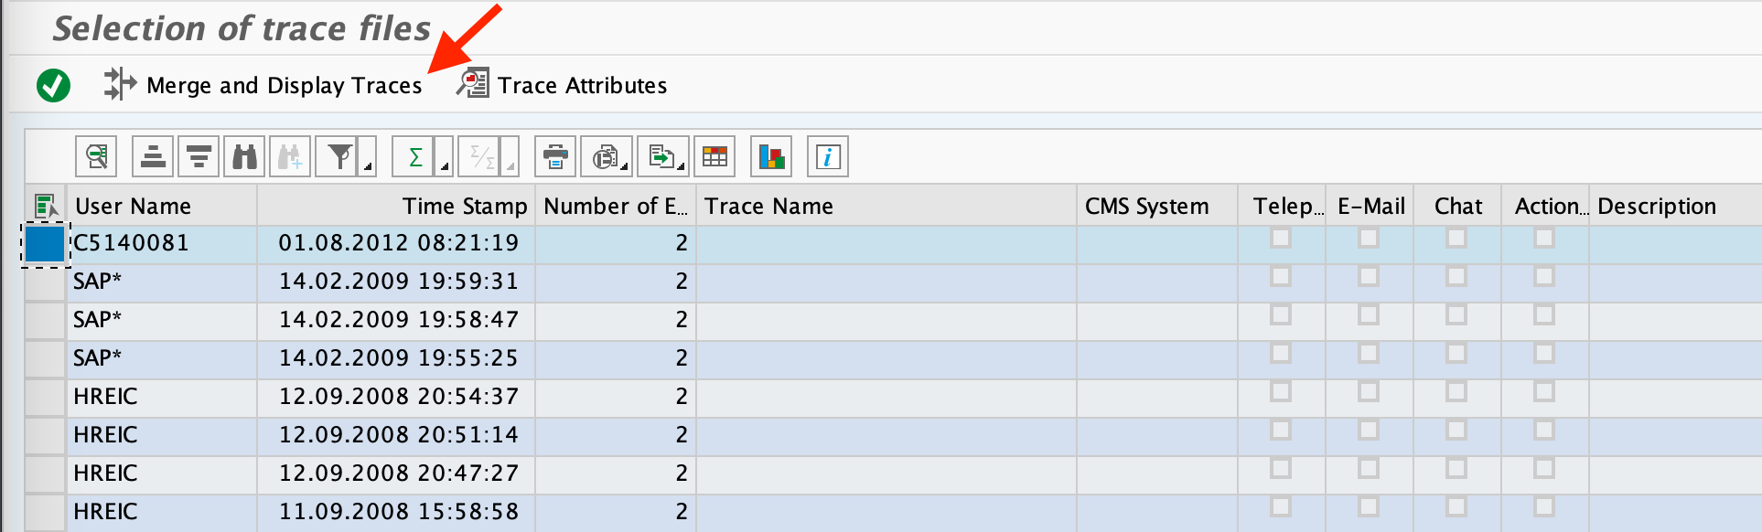Click the green checkmark Continue icon
The height and width of the screenshot is (532, 1762).
53,86
